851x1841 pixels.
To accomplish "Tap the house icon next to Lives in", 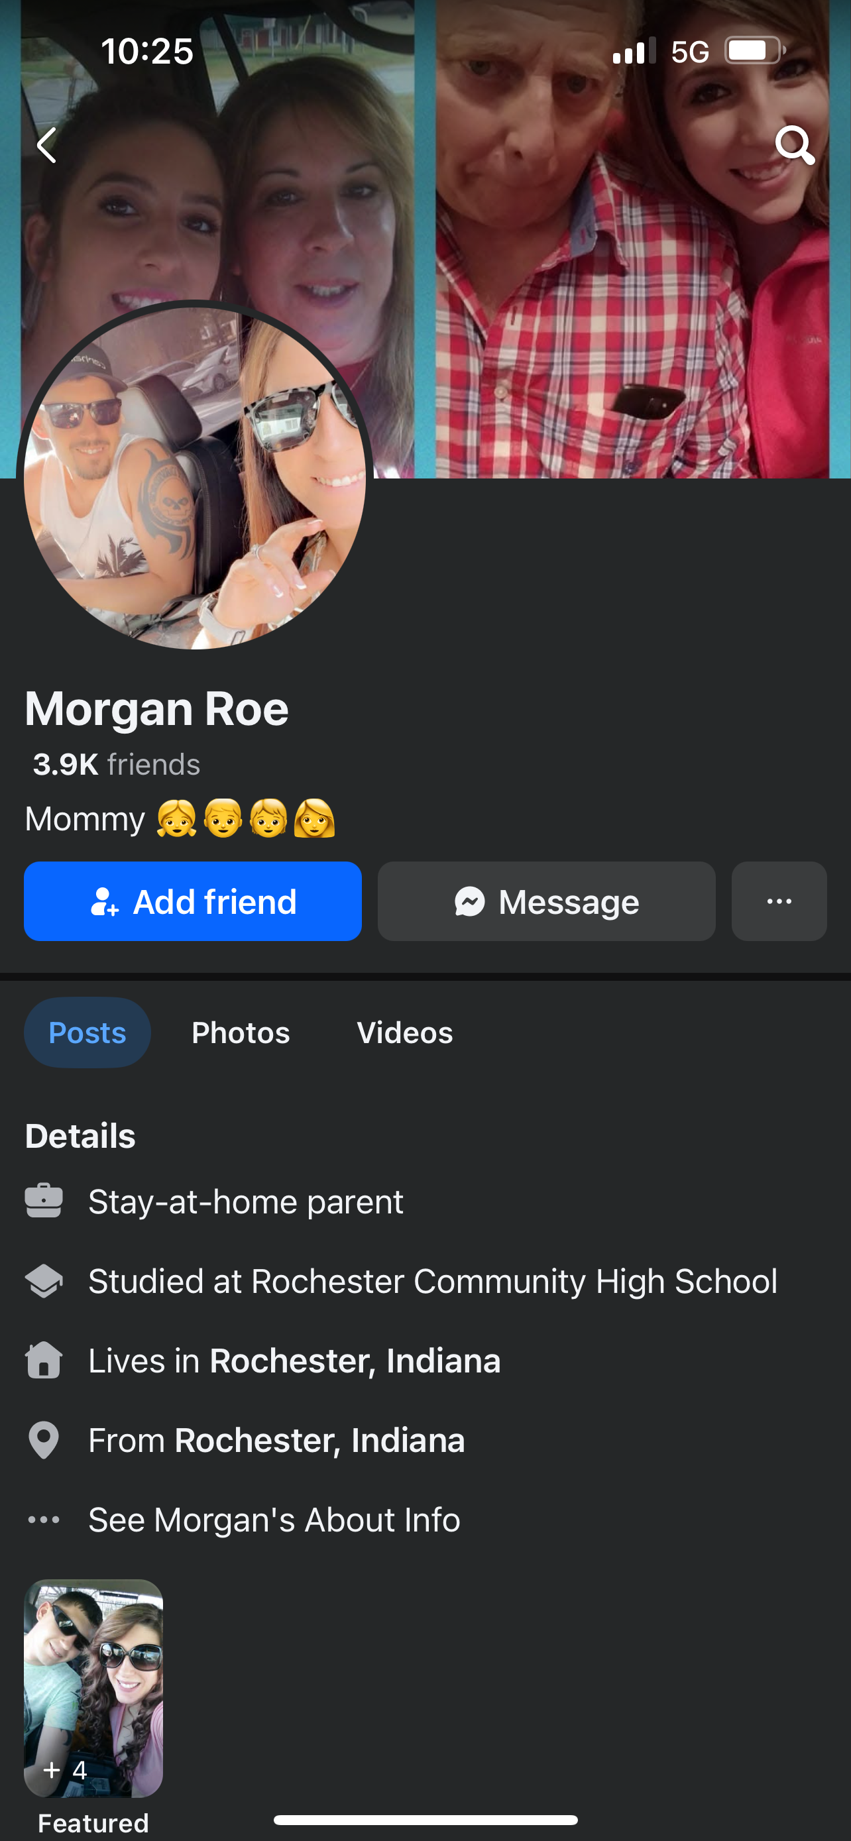I will pos(44,1360).
